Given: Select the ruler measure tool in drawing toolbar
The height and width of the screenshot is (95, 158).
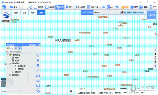Looking at the screenshot, I should tap(38, 91).
